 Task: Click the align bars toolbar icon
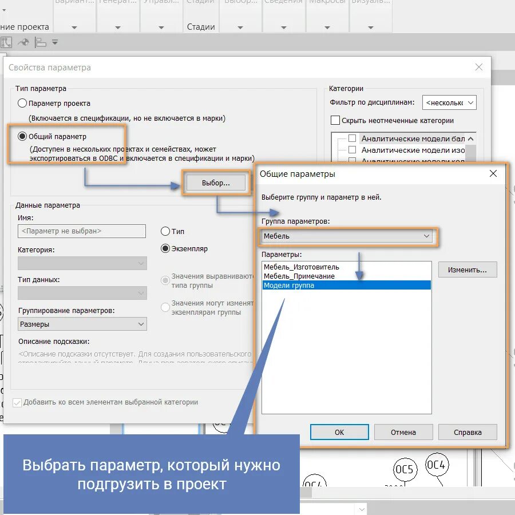pos(41,42)
